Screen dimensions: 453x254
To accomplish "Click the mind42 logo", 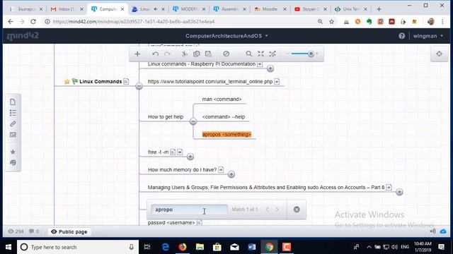I will 23,36.
